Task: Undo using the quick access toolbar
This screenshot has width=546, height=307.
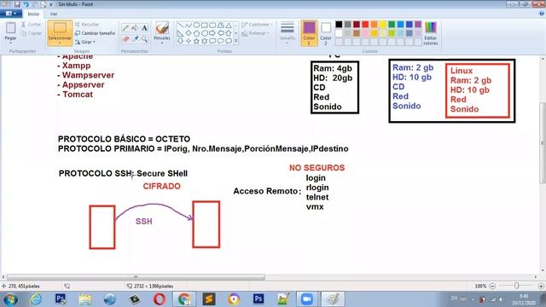Action: pos(26,4)
